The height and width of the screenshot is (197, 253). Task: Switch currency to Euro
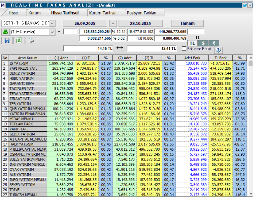tap(214, 43)
